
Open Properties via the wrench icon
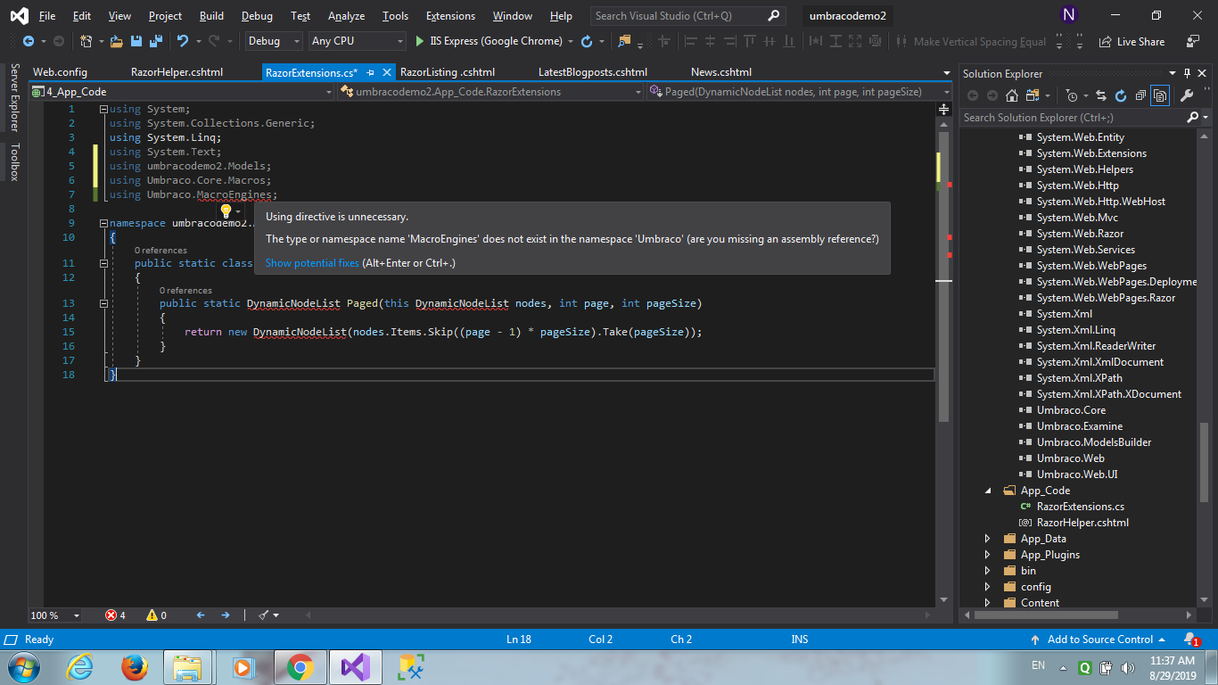click(1187, 95)
